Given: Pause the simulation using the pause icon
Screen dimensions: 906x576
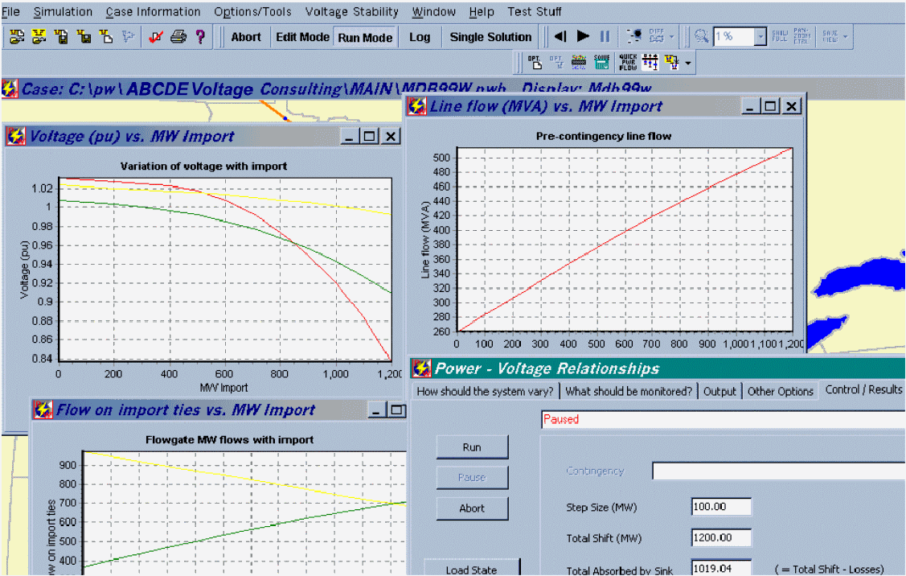Looking at the screenshot, I should [604, 36].
